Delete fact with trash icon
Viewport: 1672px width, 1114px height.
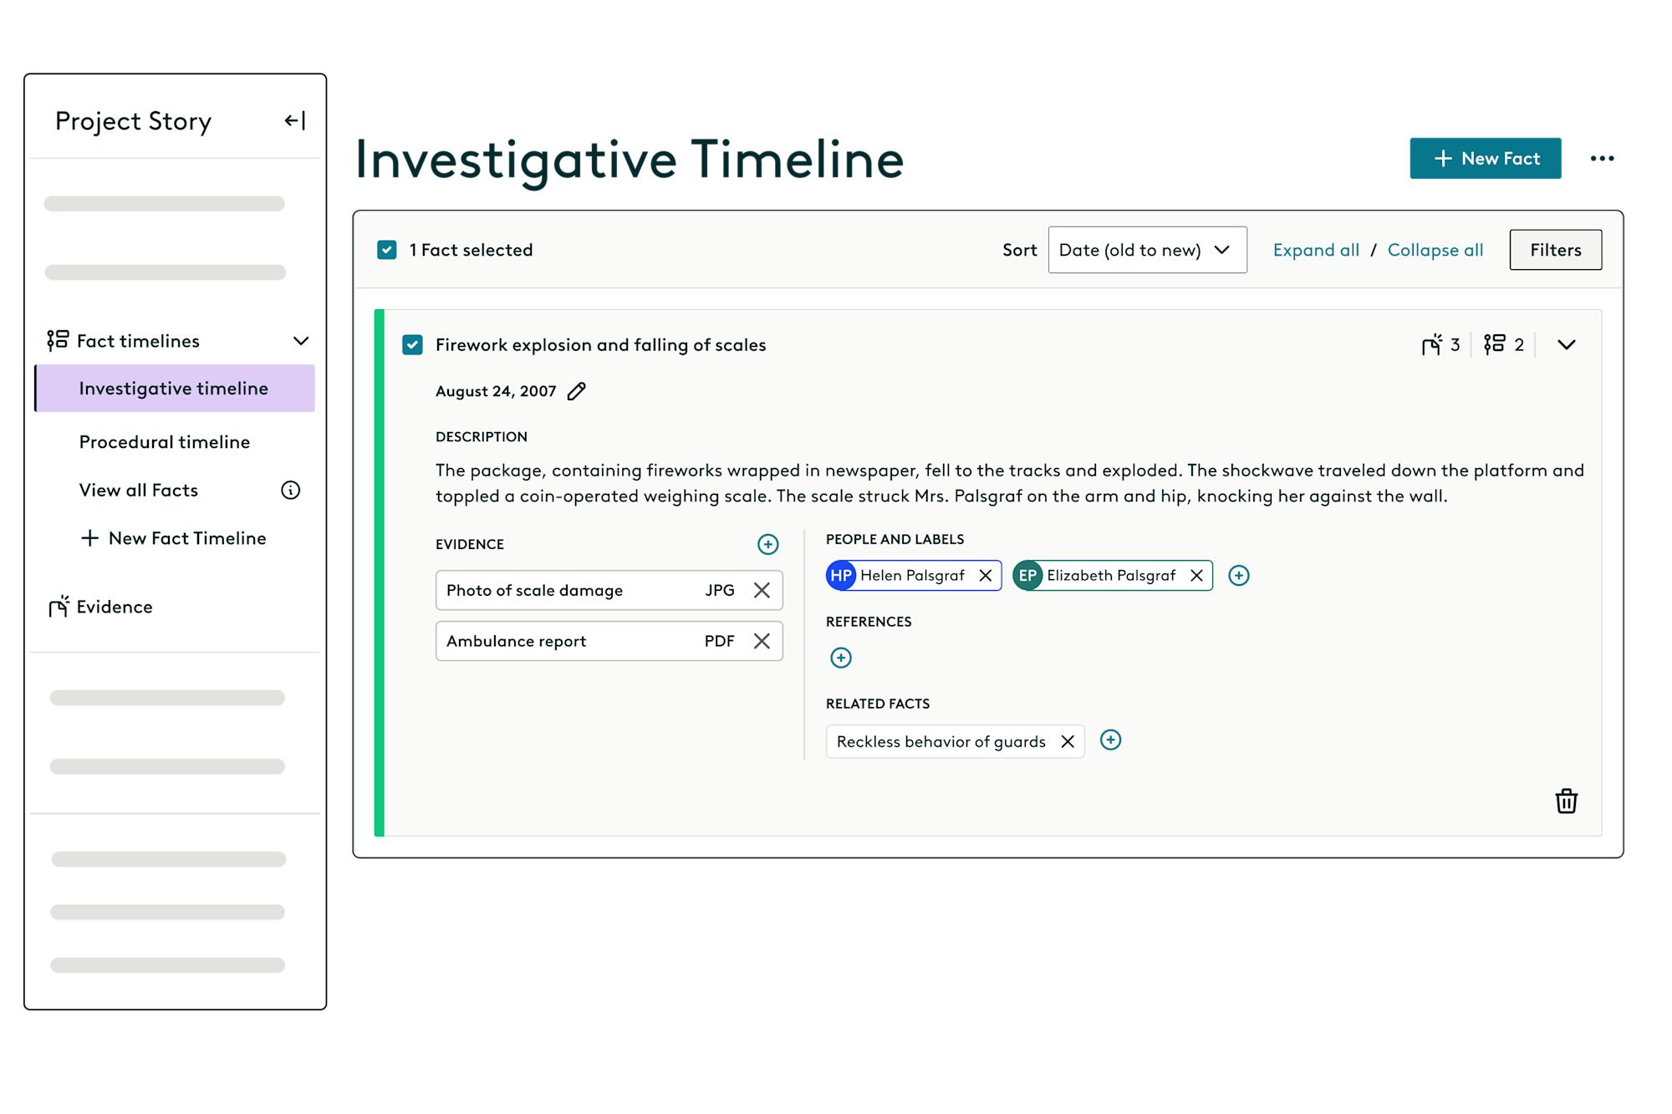pyautogui.click(x=1566, y=801)
